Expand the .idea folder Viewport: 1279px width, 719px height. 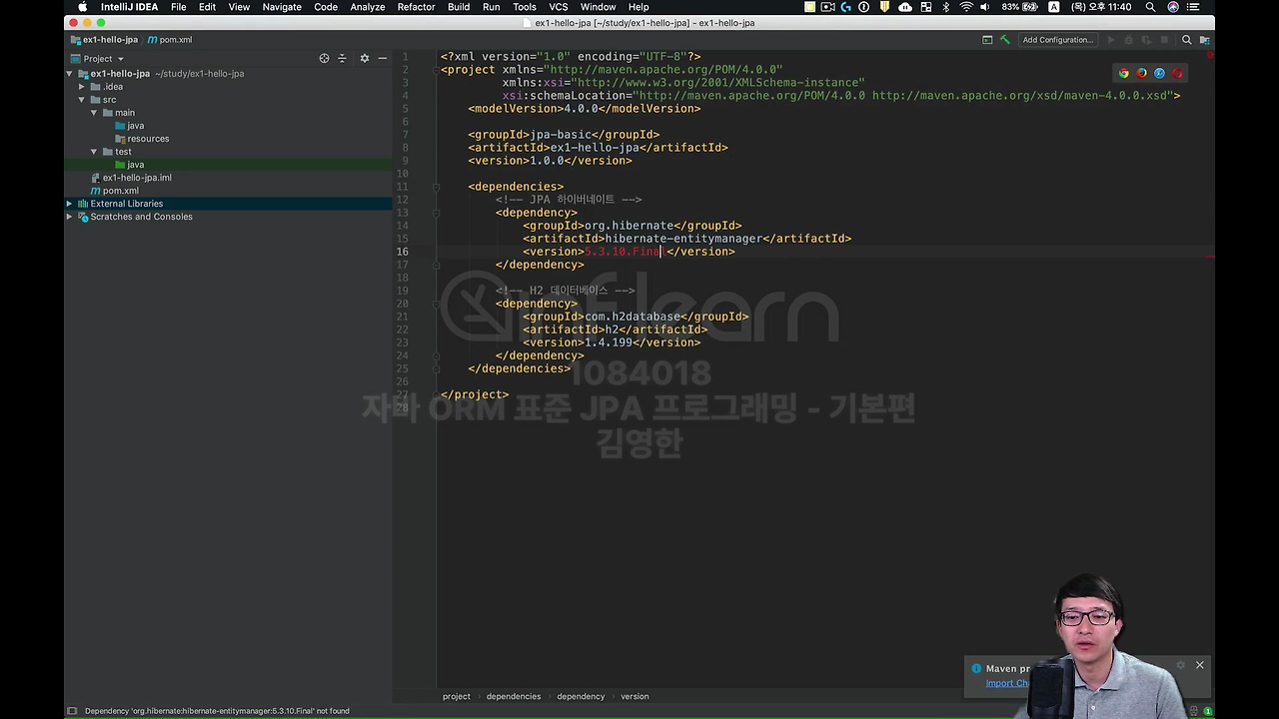(x=82, y=87)
